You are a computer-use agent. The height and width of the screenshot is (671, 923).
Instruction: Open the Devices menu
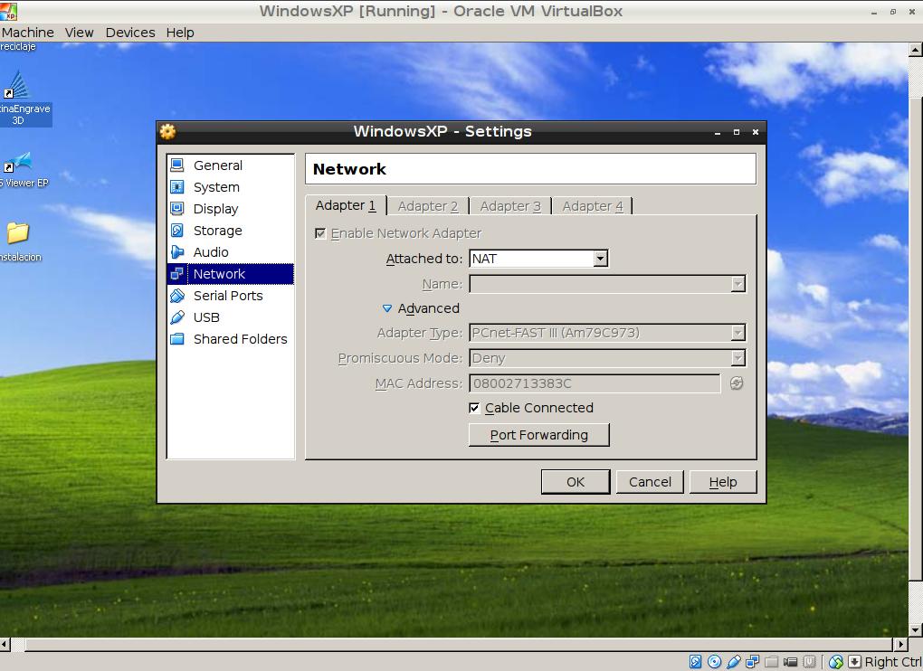pos(130,33)
